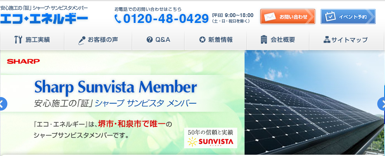Click the building icon beside 会社概要
The image size is (385, 156).
tap(264, 40)
